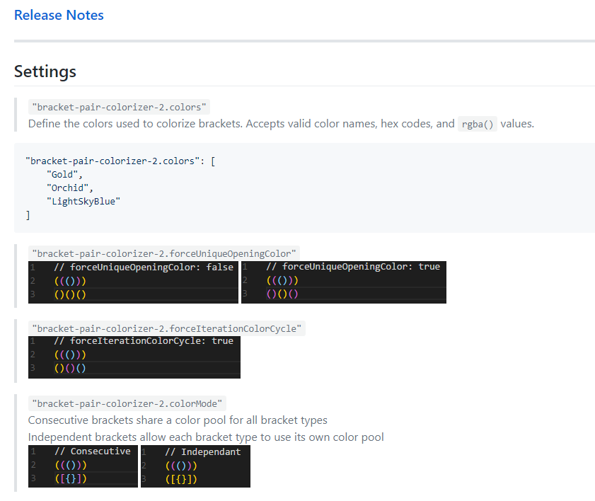
Task: Select the colorMode setting name label
Action: (x=127, y=403)
